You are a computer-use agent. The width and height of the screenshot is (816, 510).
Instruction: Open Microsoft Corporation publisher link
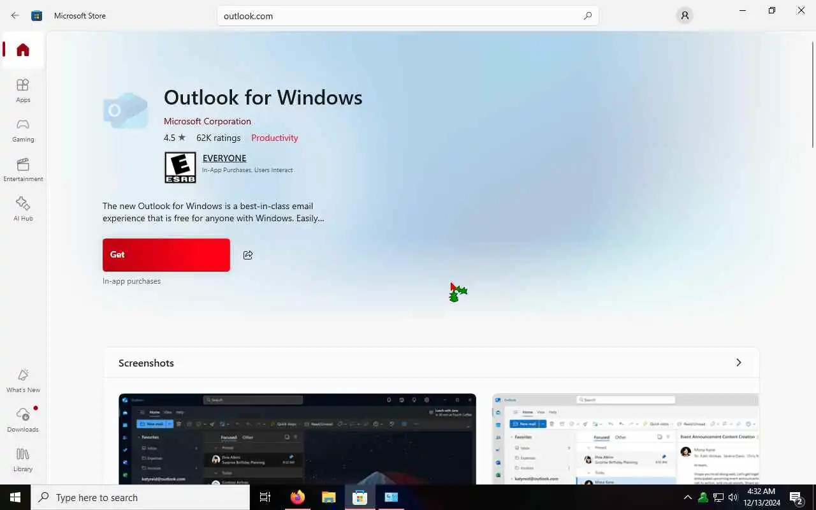pyautogui.click(x=207, y=121)
